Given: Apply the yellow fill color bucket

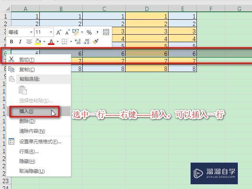Looking at the screenshot, I should [x=38, y=42].
